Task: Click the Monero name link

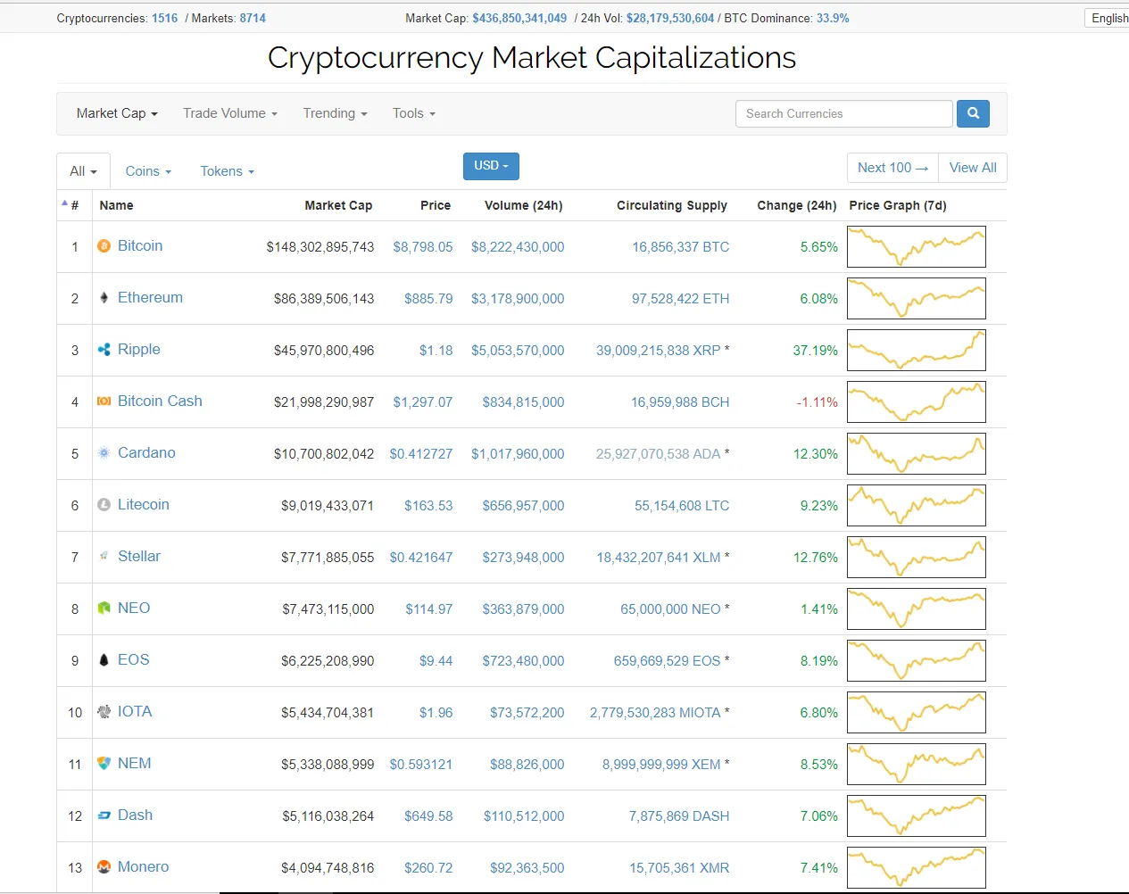Action: (x=143, y=867)
